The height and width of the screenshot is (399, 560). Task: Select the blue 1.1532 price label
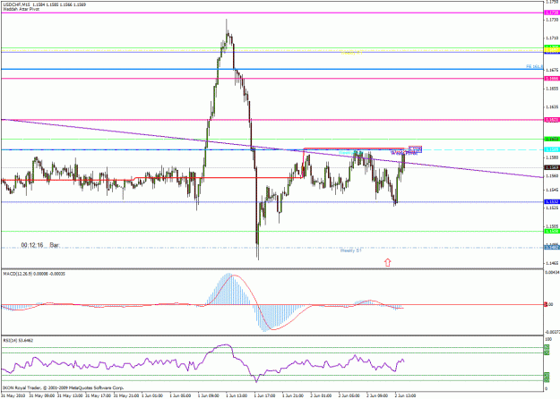point(552,202)
